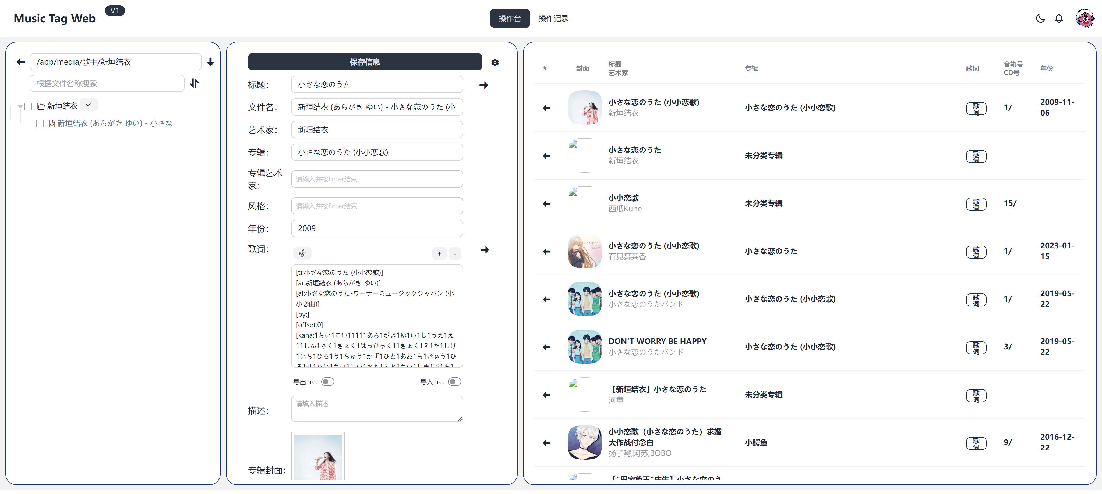Open settings gear next to save button

(495, 62)
